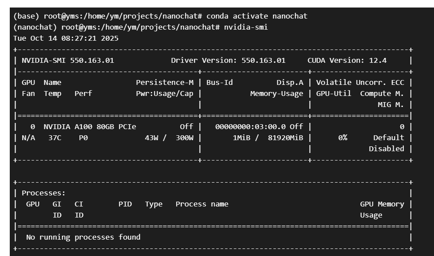Screen dimensions: 434x256
Task: Click the 'GPU-Util' column header
Action: pos(334,94)
